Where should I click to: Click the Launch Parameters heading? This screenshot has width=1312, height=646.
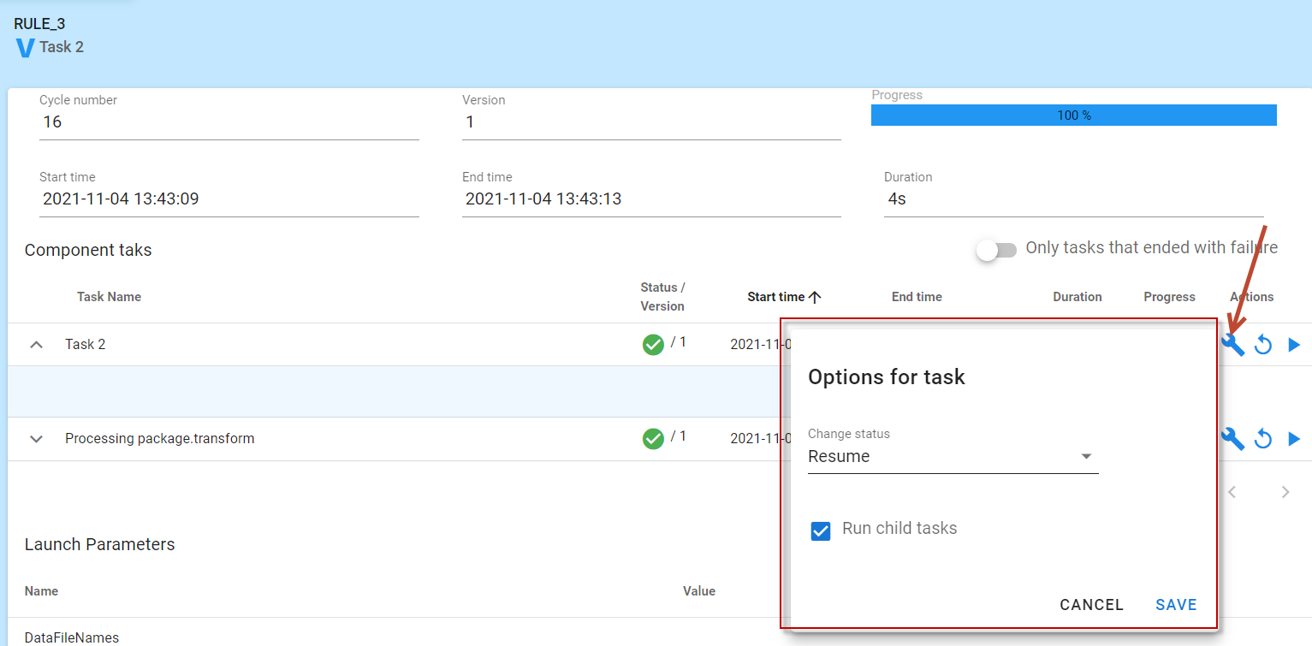99,544
